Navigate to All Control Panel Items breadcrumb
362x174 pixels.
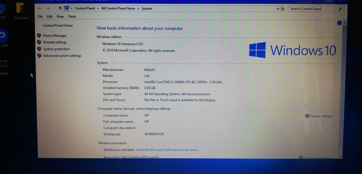[x=118, y=8]
